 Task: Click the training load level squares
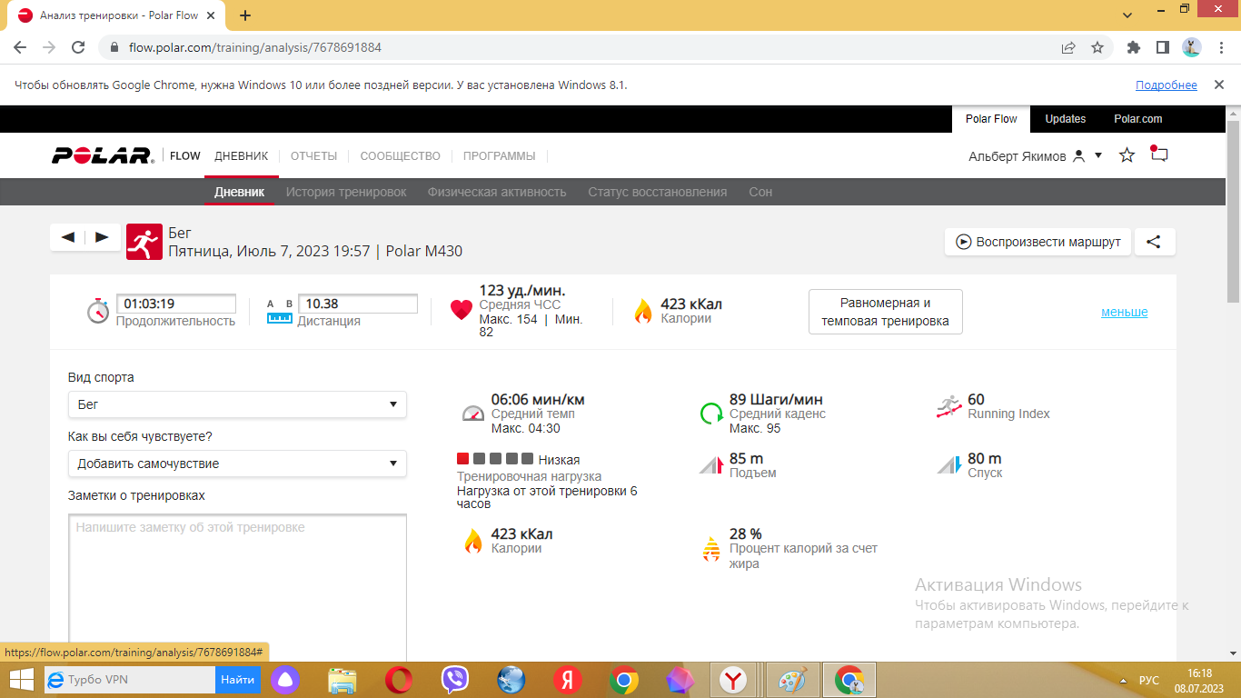[495, 459]
